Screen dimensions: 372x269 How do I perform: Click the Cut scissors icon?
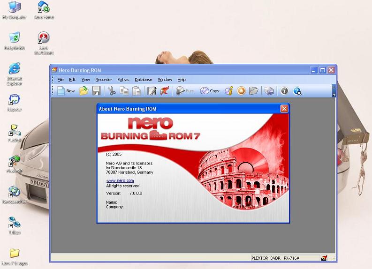tap(111, 91)
